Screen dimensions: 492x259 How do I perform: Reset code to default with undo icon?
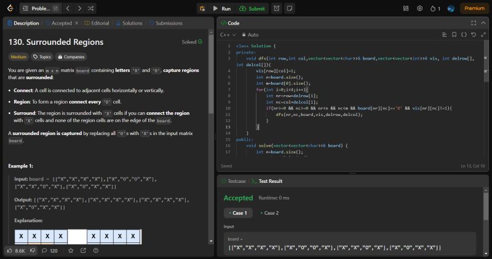474,35
